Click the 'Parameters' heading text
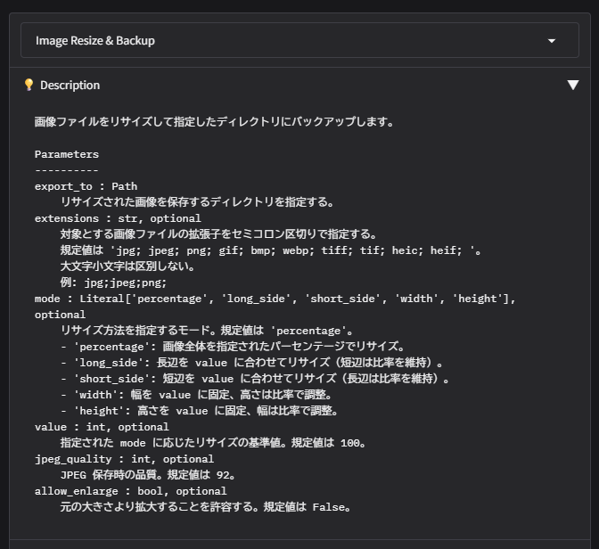 click(67, 154)
